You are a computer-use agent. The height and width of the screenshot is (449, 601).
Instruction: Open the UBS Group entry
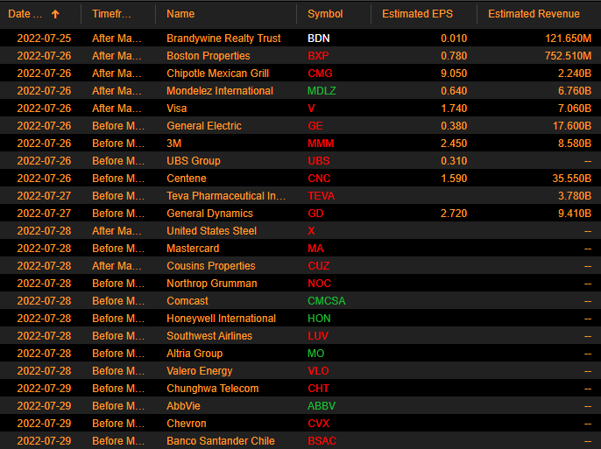click(x=193, y=161)
